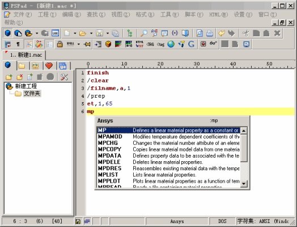
Task: Select MPDATA in the autocomplete list
Action: [168, 155]
